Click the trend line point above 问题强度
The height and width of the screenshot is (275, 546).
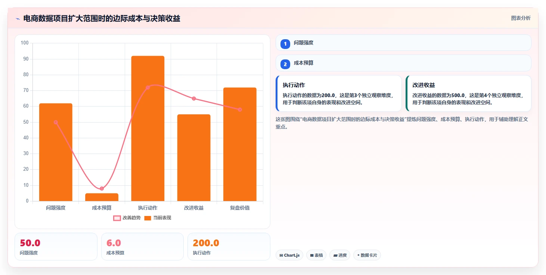click(56, 122)
